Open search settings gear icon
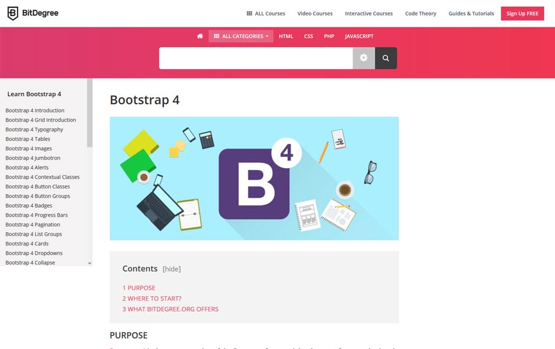Screen dimensions: 555x349 [x=364, y=58]
